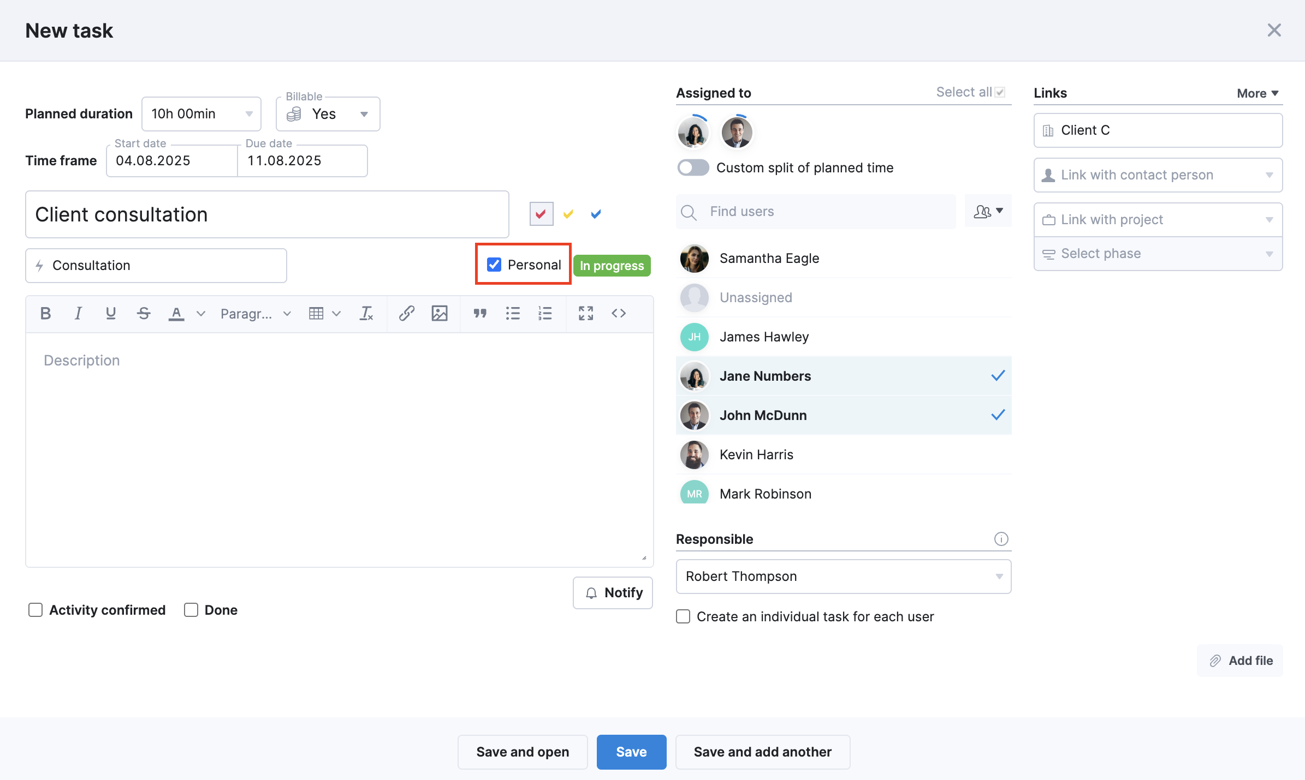This screenshot has width=1305, height=780.
Task: Create a bulleted list
Action: click(x=512, y=313)
